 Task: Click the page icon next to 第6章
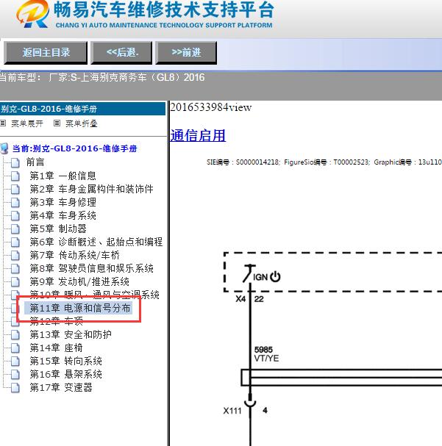pyautogui.click(x=15, y=242)
